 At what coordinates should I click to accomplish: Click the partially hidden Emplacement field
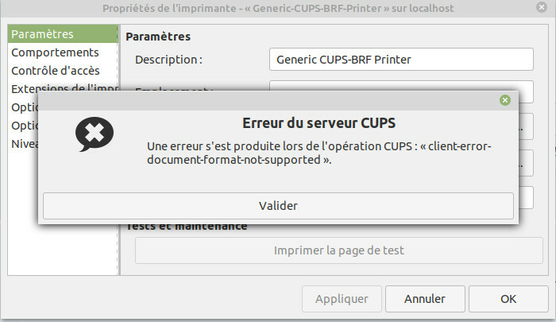pyautogui.click(x=401, y=86)
